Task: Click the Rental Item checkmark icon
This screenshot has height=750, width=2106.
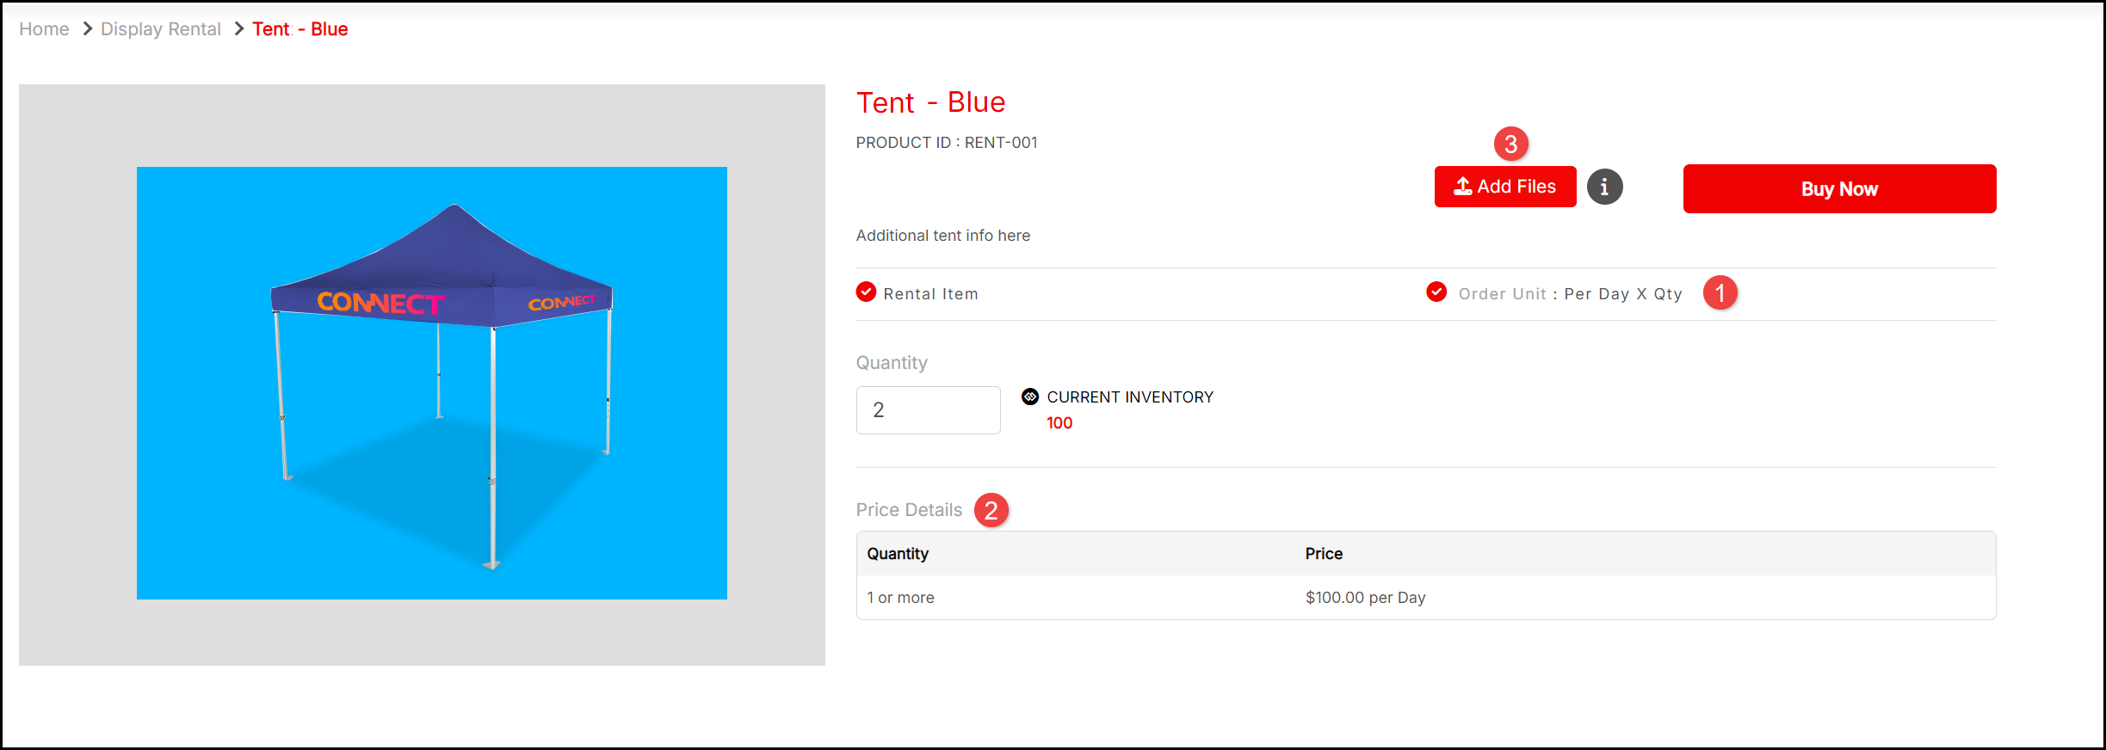Action: [x=866, y=292]
